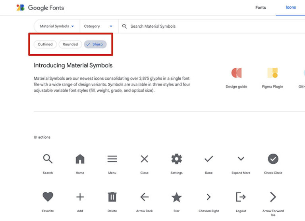Click the Favorite heart icon
Screen dimensions: 305x221
(x=48, y=197)
